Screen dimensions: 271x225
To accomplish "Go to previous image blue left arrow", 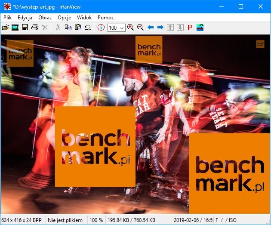I will pyautogui.click(x=151, y=27).
